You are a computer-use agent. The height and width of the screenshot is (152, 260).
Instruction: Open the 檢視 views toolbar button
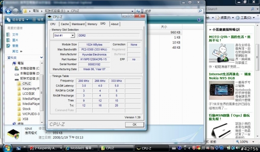38,20
